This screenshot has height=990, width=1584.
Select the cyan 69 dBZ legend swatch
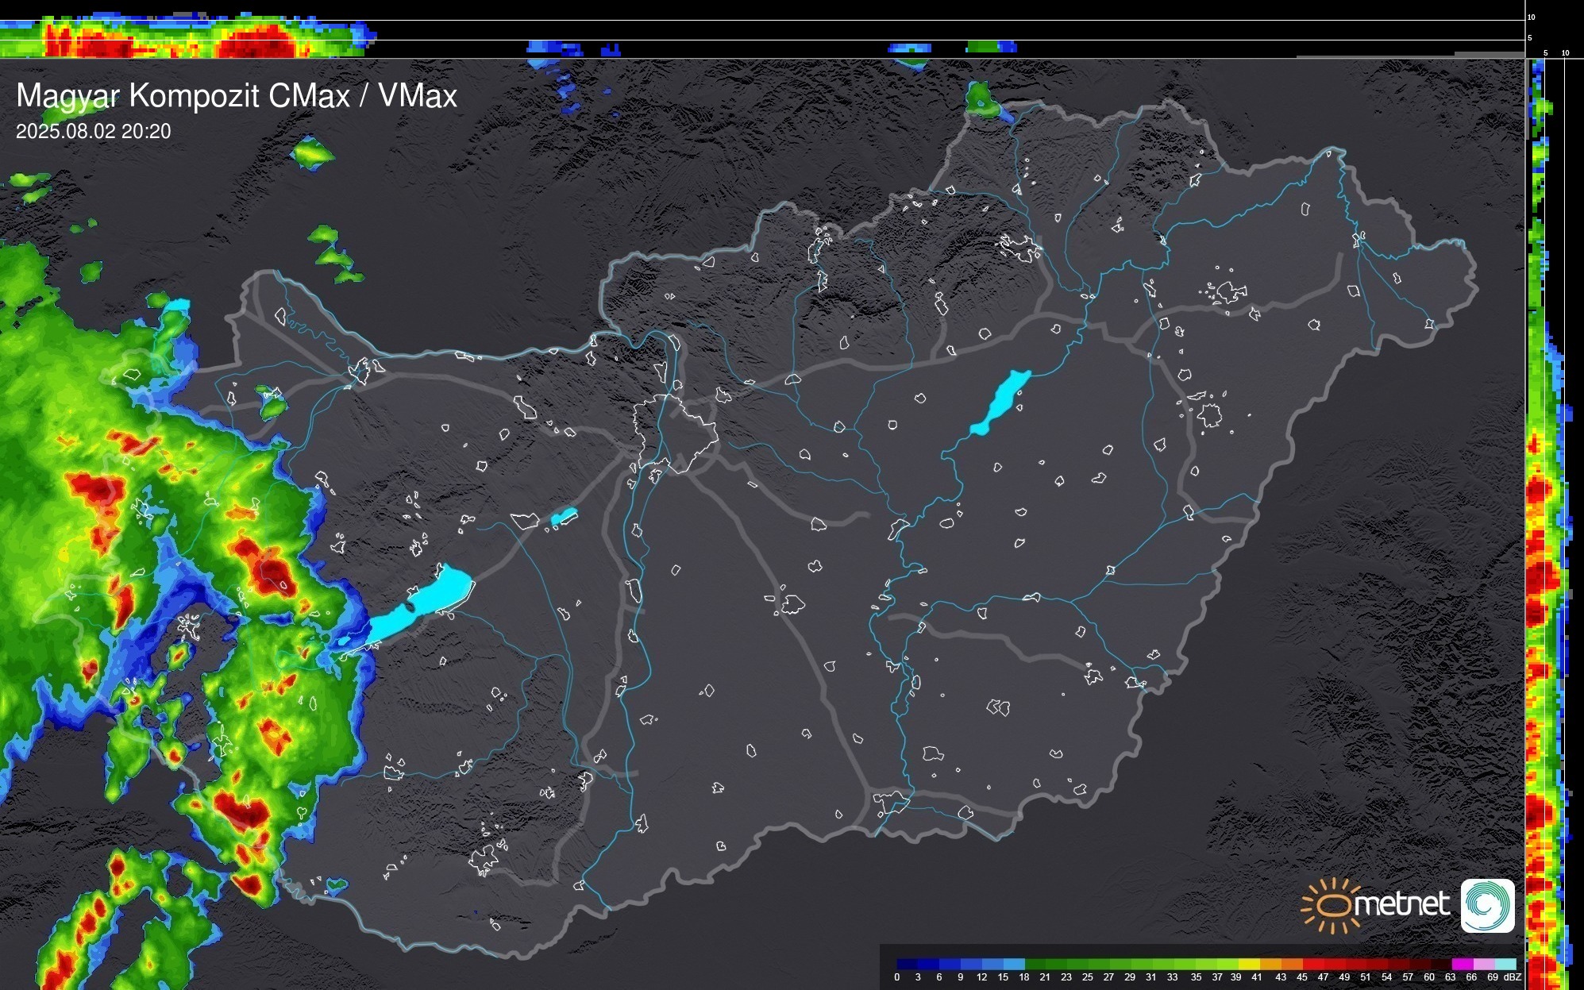pyautogui.click(x=1505, y=964)
